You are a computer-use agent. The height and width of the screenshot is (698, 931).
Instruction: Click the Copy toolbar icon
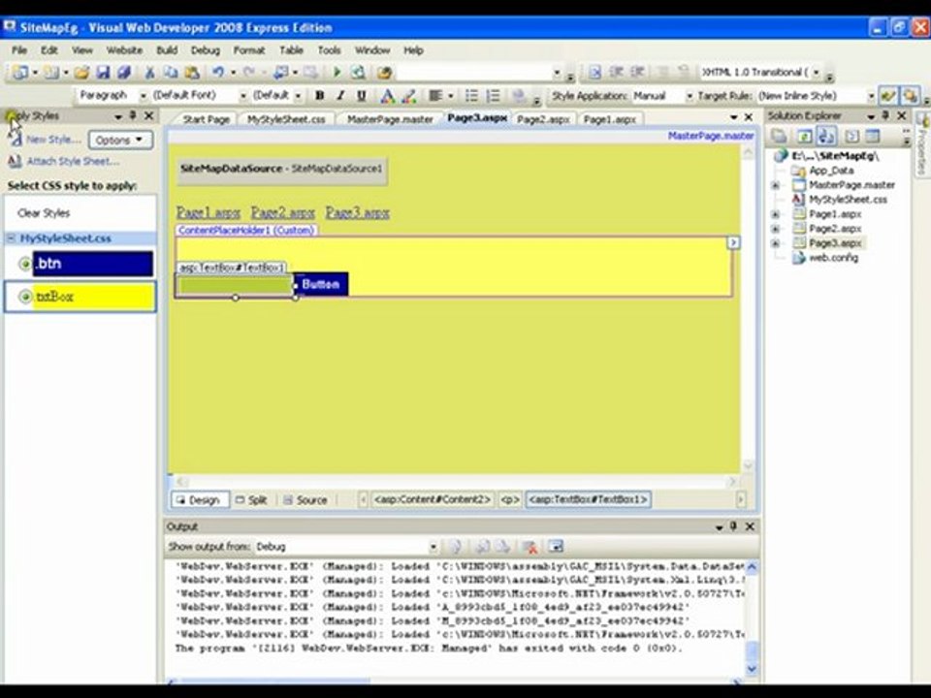coord(171,73)
